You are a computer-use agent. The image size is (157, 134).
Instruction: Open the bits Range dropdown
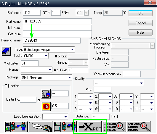(x=78, y=63)
